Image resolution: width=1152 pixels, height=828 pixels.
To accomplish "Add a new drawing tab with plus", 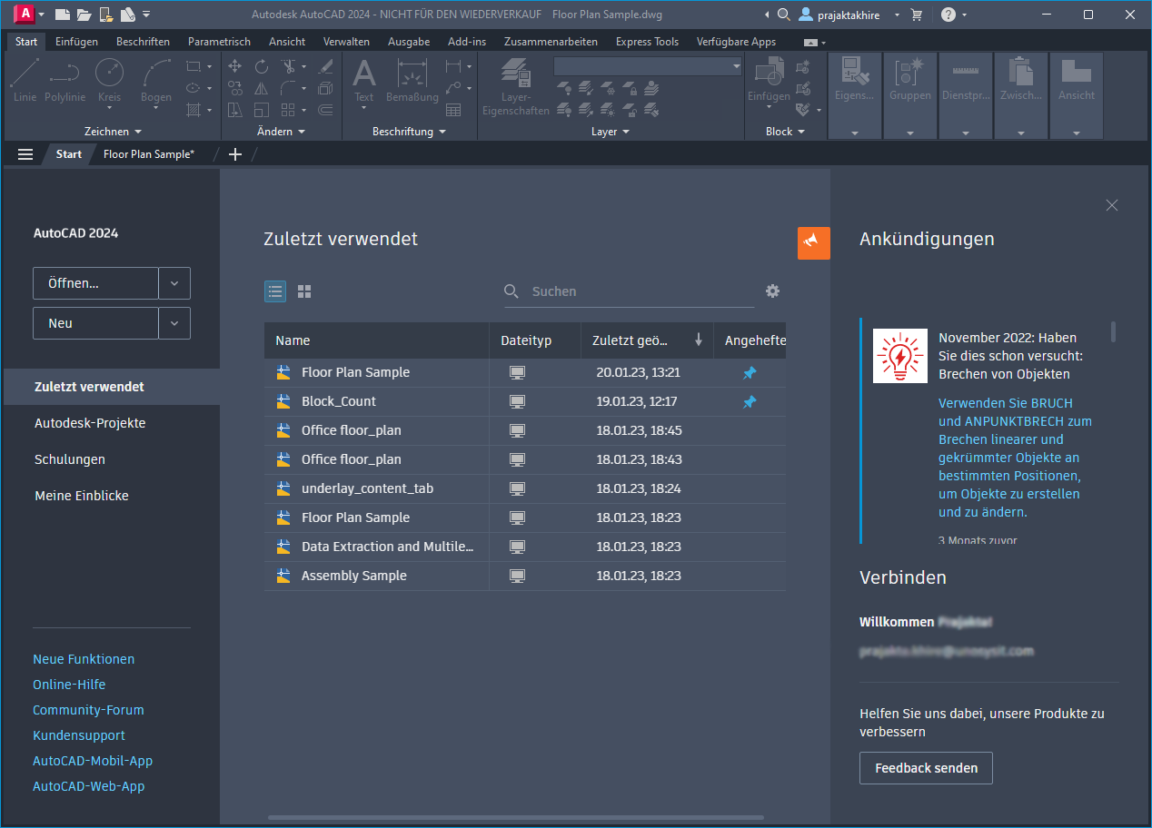I will pyautogui.click(x=235, y=154).
